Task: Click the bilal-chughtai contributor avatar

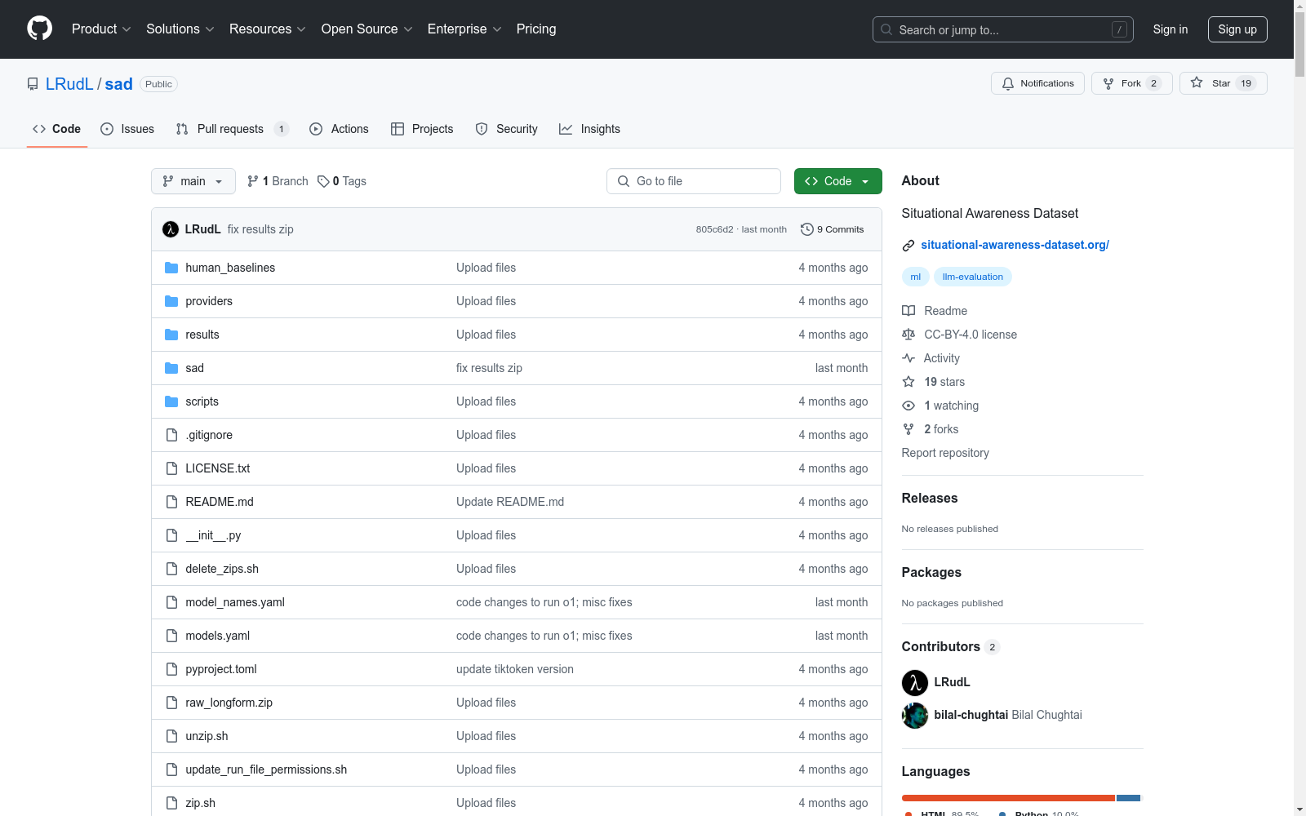Action: (915, 715)
